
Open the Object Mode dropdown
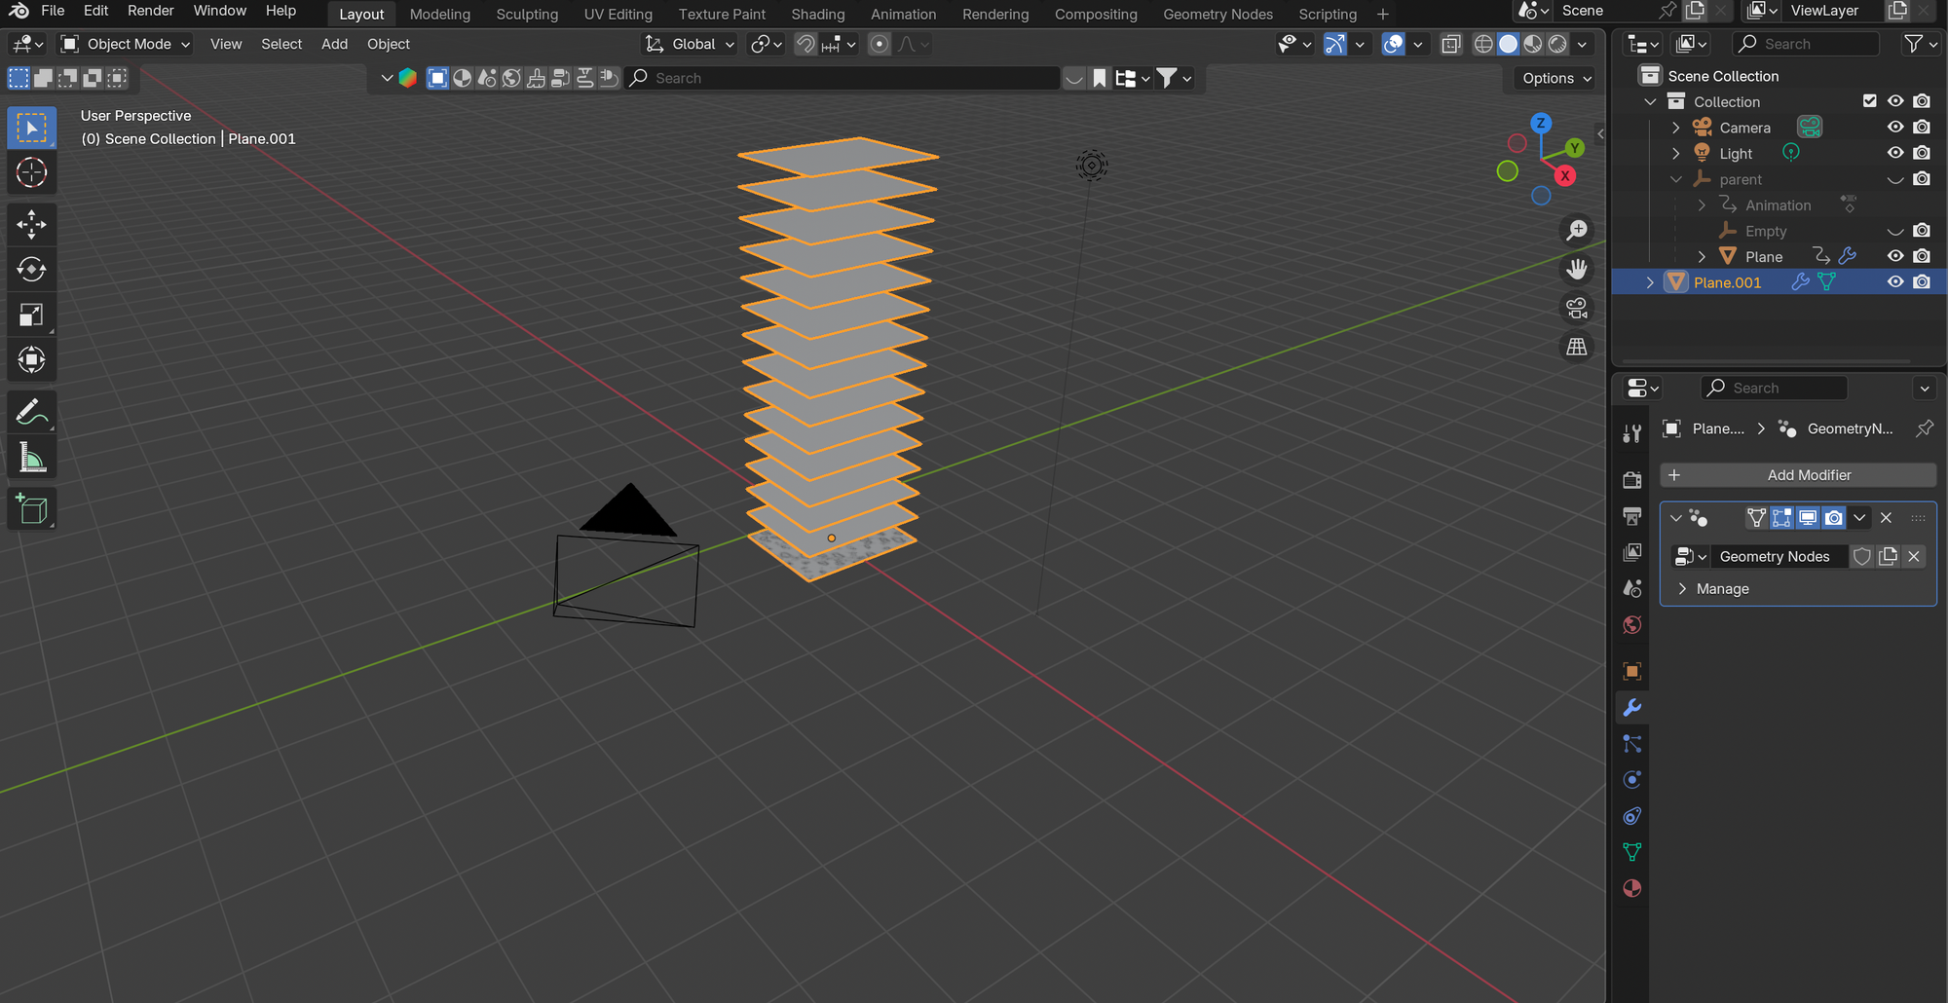pyautogui.click(x=127, y=44)
